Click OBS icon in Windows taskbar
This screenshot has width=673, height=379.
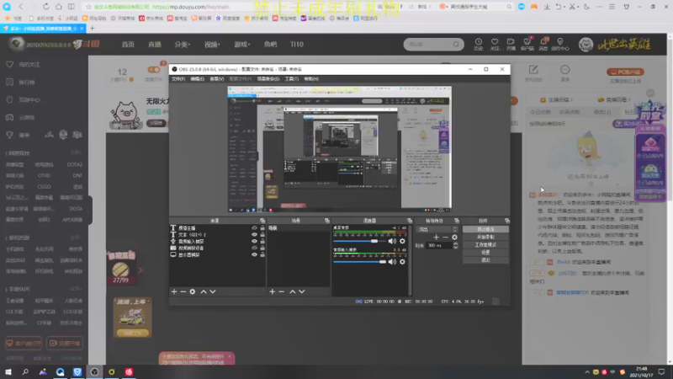[94, 371]
